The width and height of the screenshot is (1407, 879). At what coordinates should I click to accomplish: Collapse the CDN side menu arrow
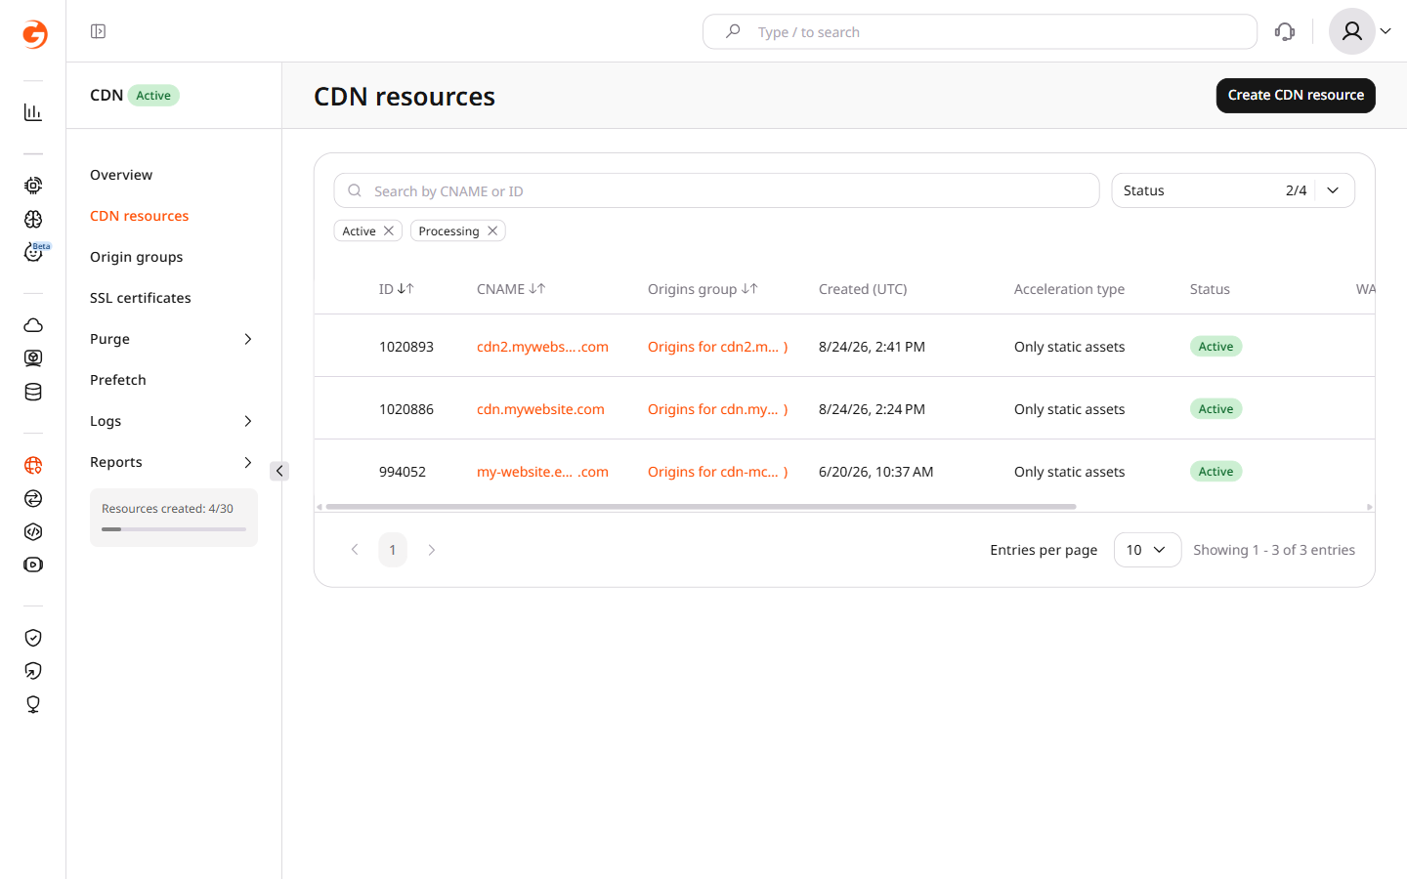279,471
